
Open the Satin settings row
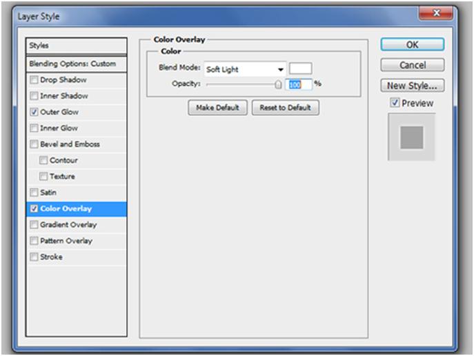[77, 192]
